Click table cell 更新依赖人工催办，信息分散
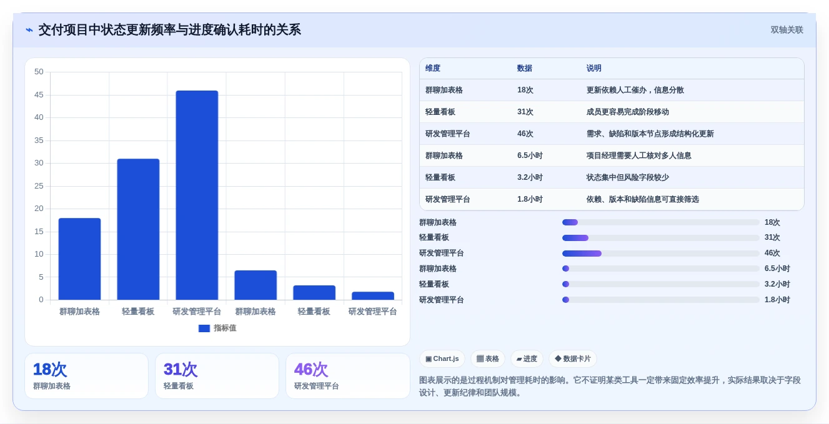 [635, 90]
